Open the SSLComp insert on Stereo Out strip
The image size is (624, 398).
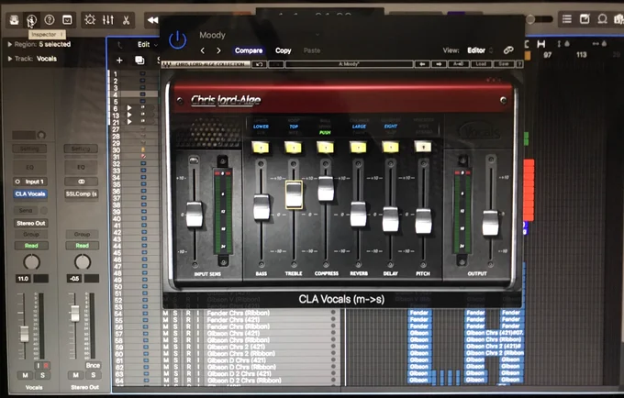tap(81, 194)
